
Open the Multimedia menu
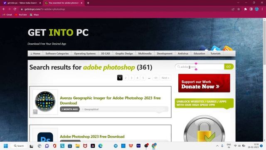tap(145, 53)
